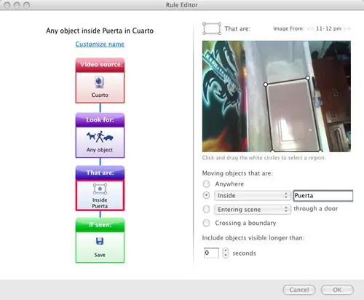Show next image with right arrows
This screenshot has width=364, height=300.
click(347, 28)
